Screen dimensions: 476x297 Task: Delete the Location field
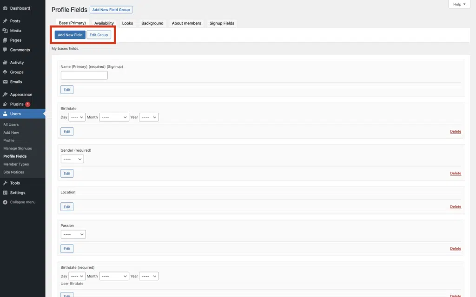pos(456,207)
